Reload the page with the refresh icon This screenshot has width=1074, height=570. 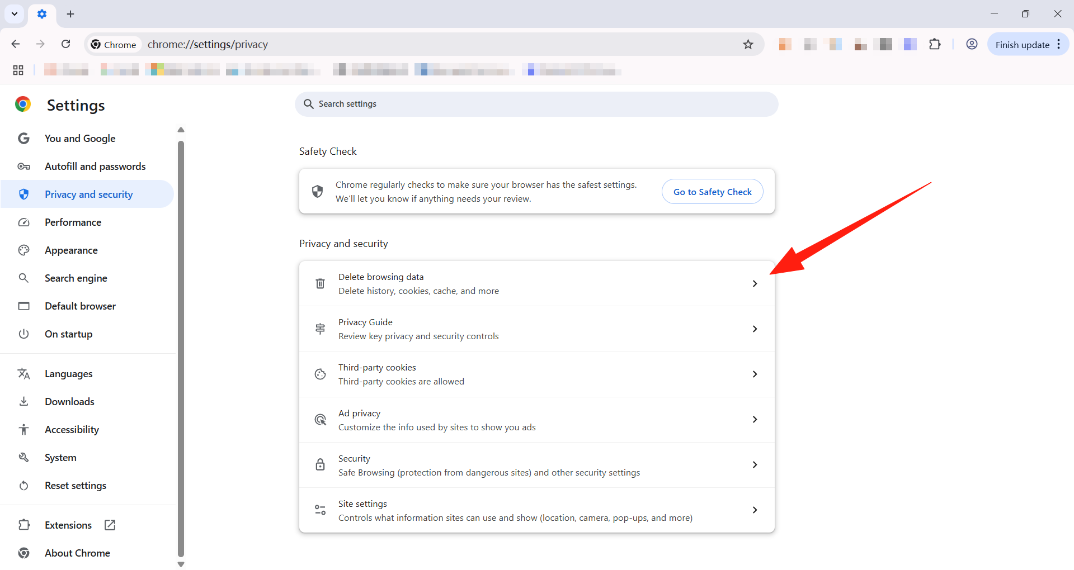[x=66, y=44]
